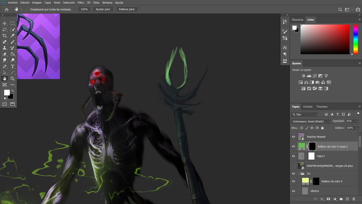This screenshot has width=362, height=204.
Task: Open the Hand tool preset dropdown
Action: click(x=21, y=9)
